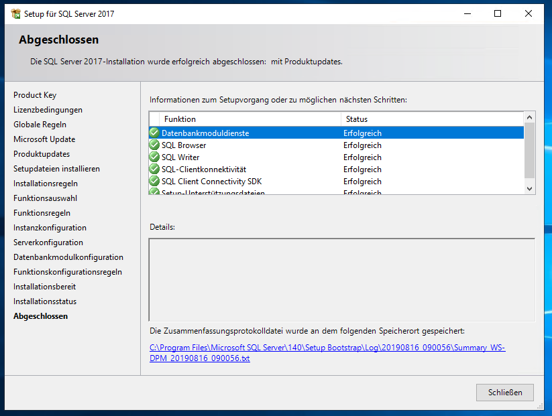The height and width of the screenshot is (416, 552).
Task: Click the Datenbankmodulkonfiguration step
Action: [68, 257]
